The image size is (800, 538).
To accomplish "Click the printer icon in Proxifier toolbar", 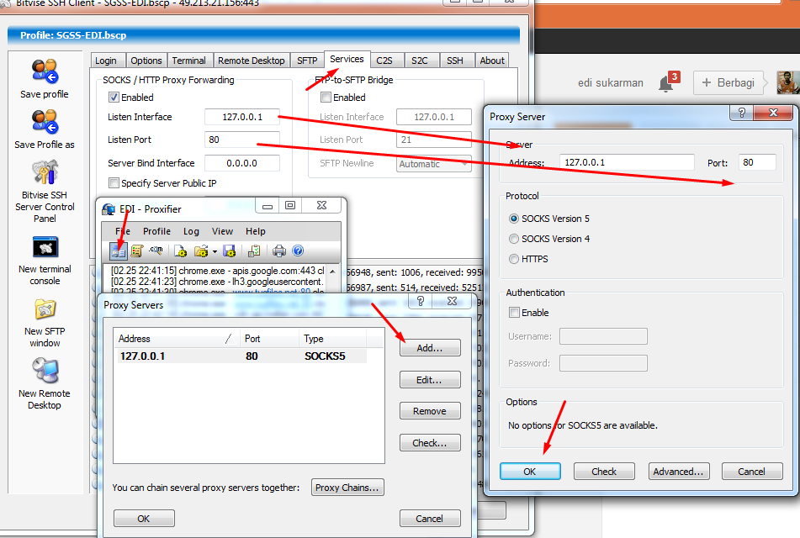I will (279, 251).
